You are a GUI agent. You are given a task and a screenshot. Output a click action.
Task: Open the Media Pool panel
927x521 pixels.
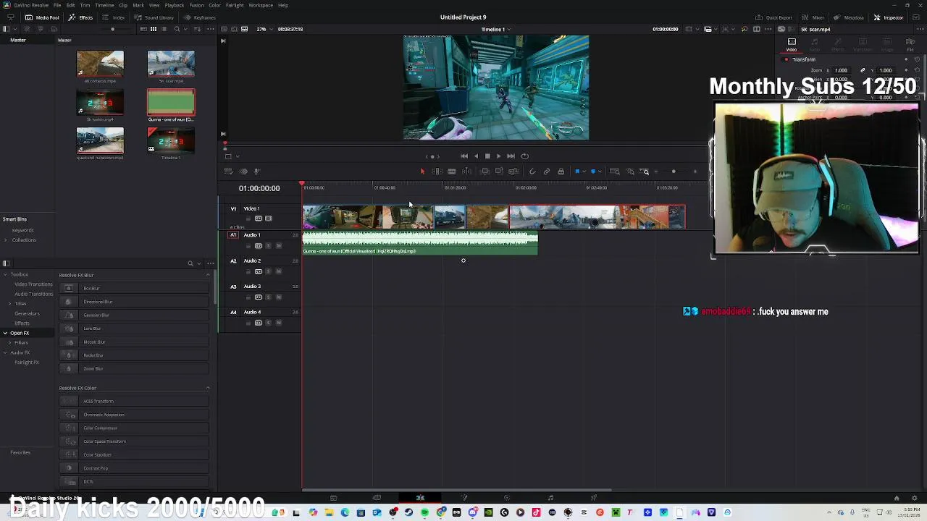click(42, 17)
